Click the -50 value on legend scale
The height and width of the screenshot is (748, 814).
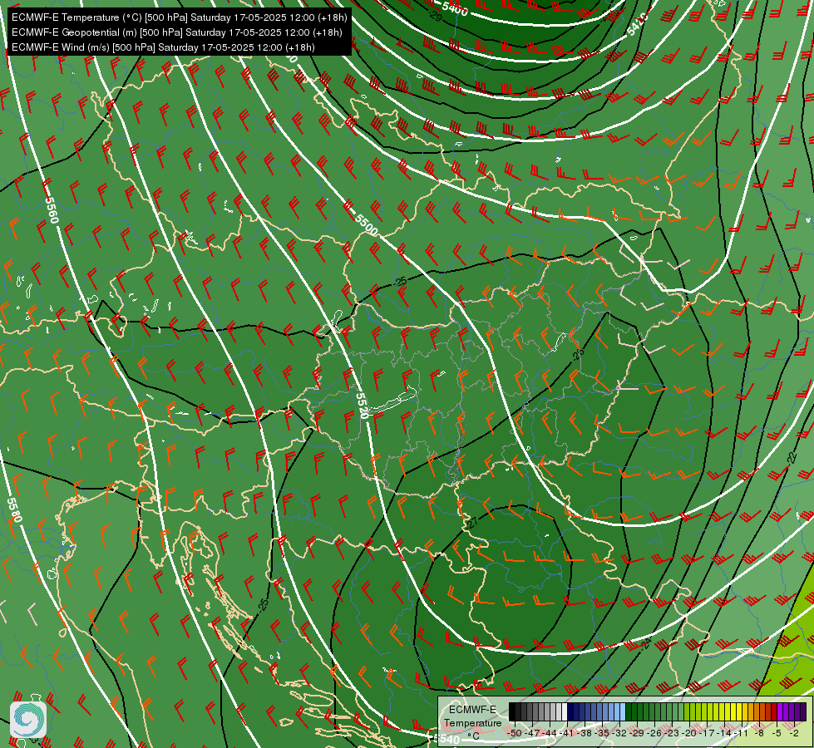[514, 733]
